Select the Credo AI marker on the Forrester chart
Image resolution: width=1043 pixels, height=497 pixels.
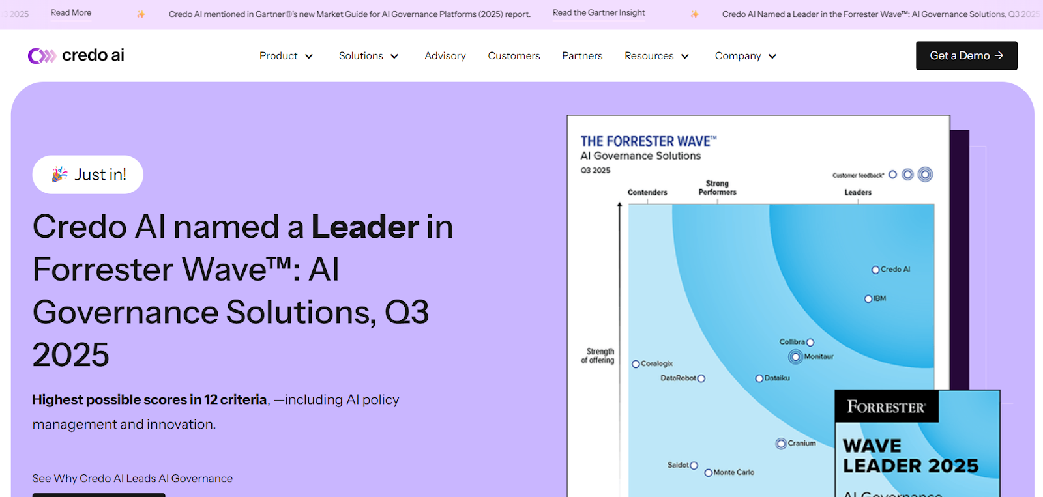click(x=875, y=269)
